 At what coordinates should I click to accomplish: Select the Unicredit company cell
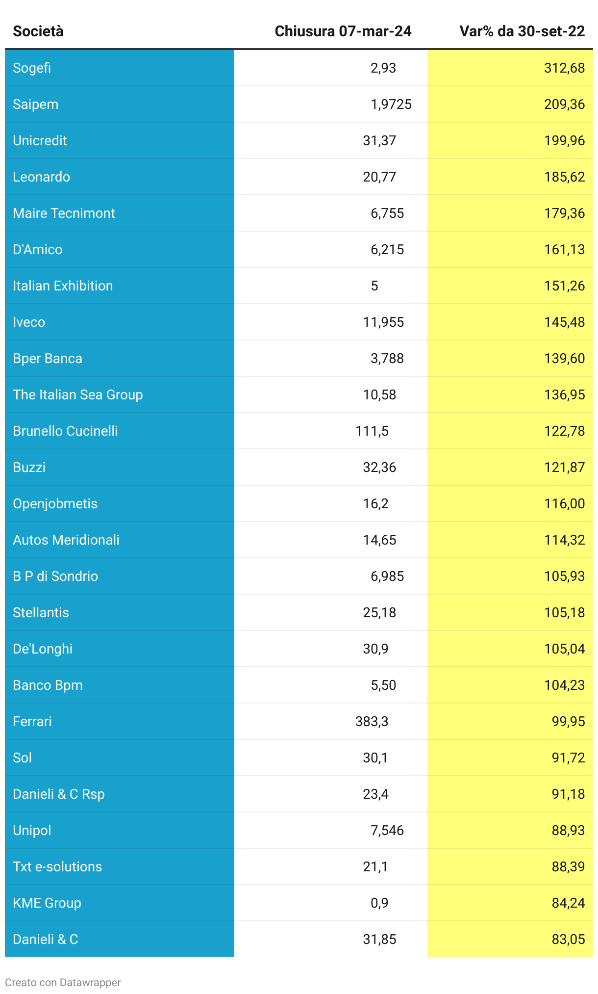click(x=40, y=140)
